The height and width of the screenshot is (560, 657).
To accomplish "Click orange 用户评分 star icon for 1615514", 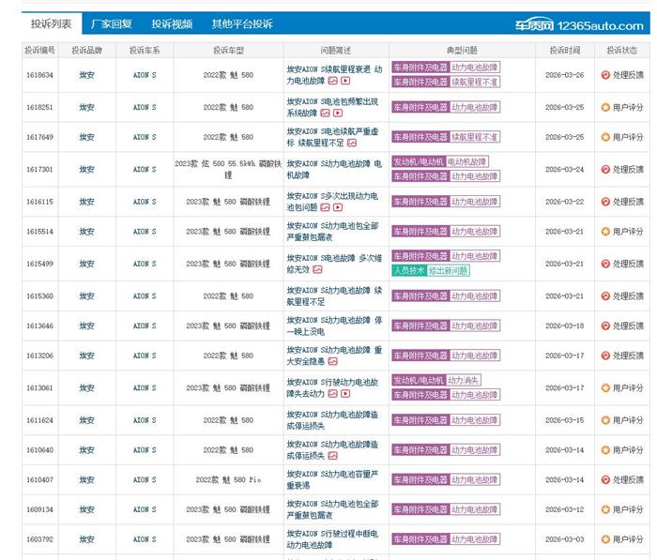I will tap(605, 232).
